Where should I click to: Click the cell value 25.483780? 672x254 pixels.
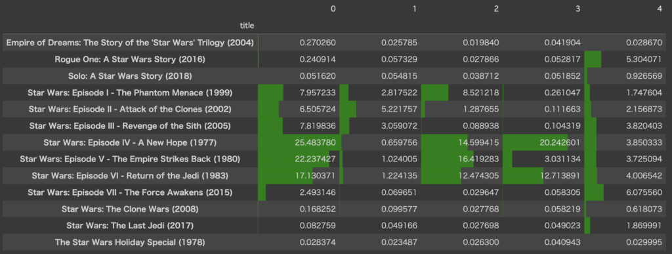(316, 142)
